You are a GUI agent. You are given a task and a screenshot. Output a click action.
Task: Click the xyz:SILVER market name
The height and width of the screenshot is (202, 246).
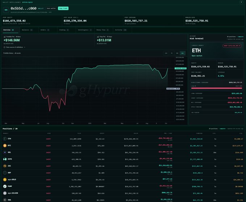click(13, 193)
